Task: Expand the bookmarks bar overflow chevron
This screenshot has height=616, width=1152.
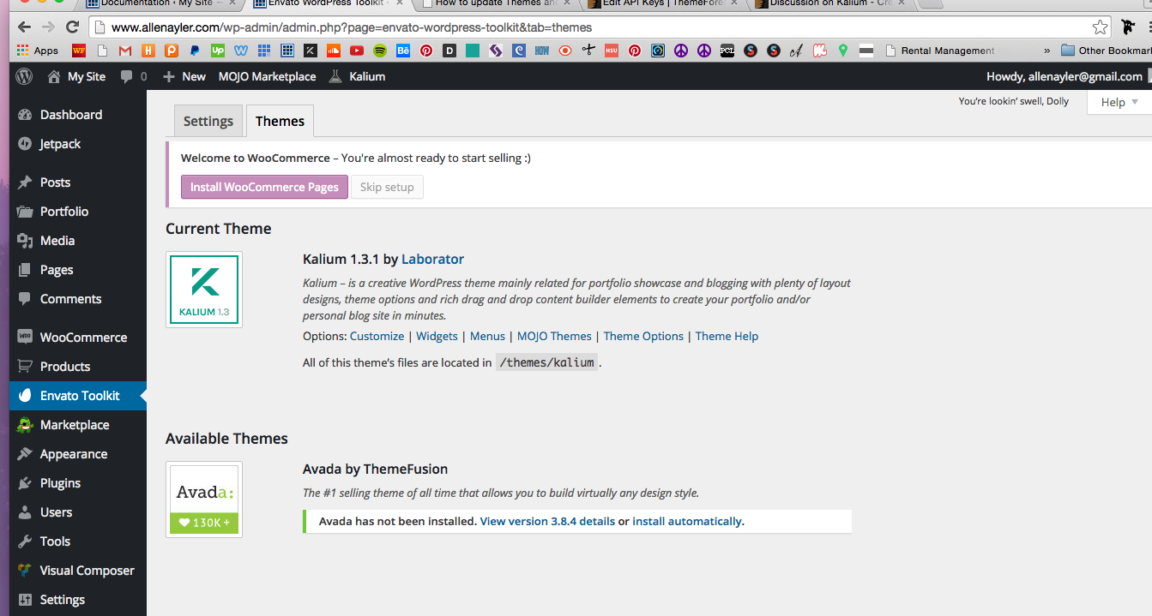Action: coord(1046,51)
